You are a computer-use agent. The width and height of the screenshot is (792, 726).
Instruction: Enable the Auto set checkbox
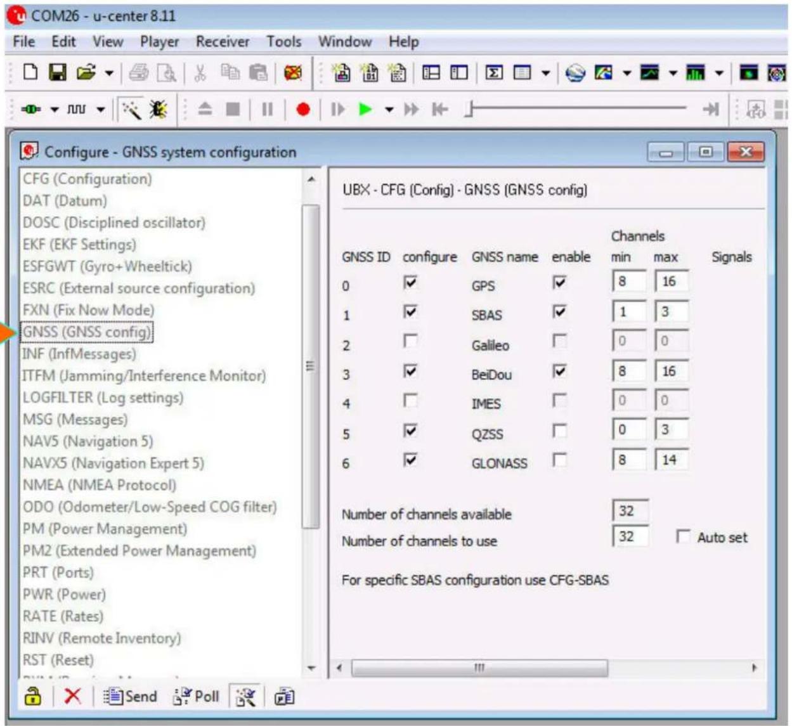[683, 537]
